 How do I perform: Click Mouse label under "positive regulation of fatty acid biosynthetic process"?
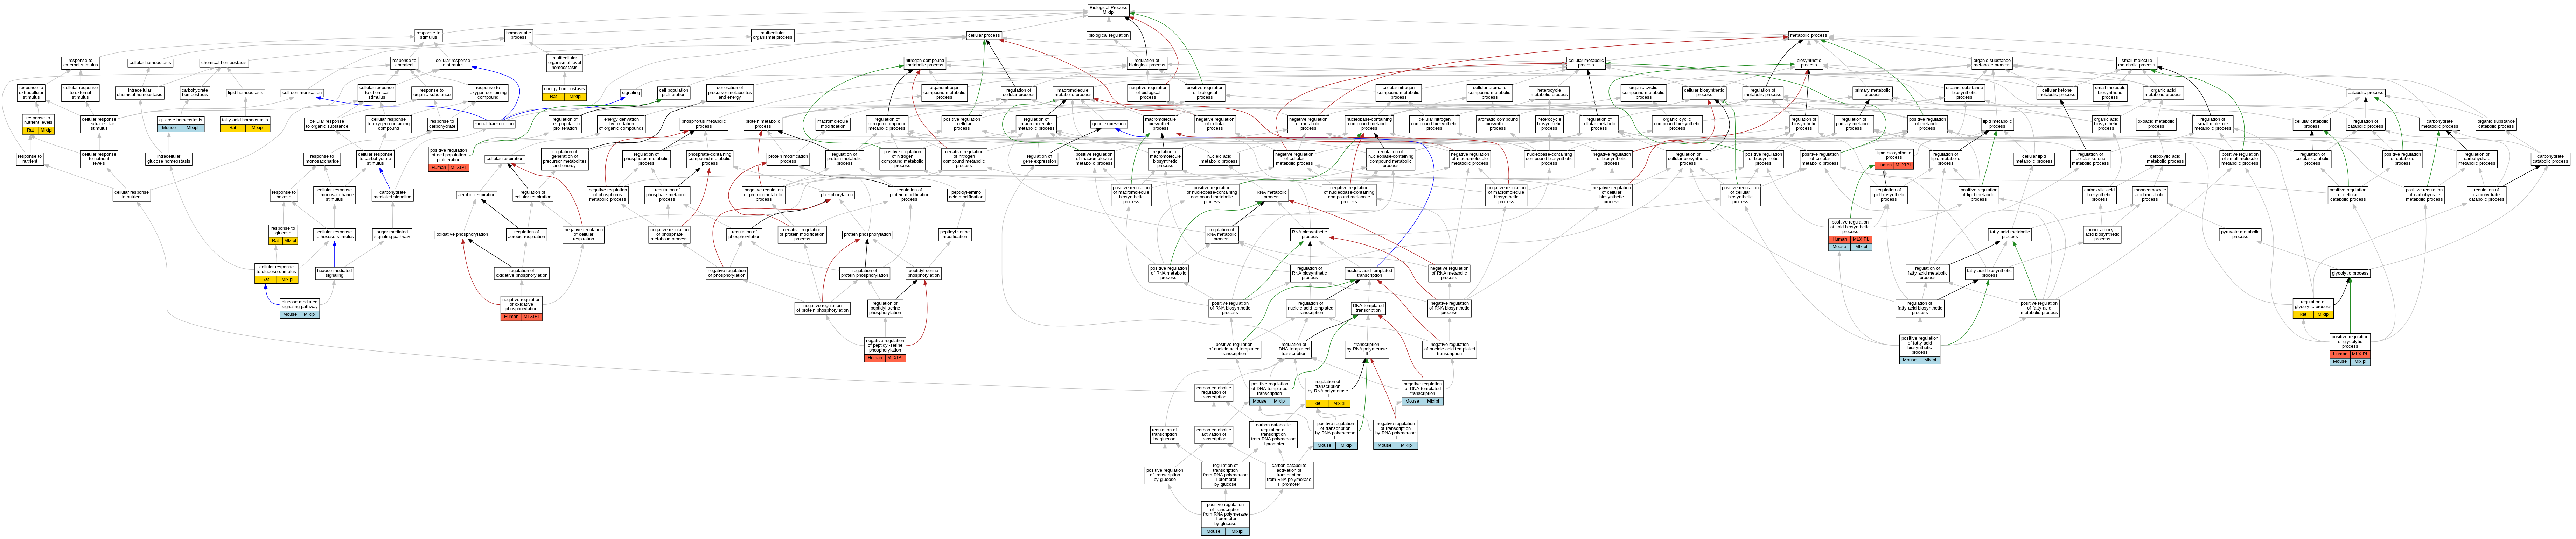[1910, 360]
